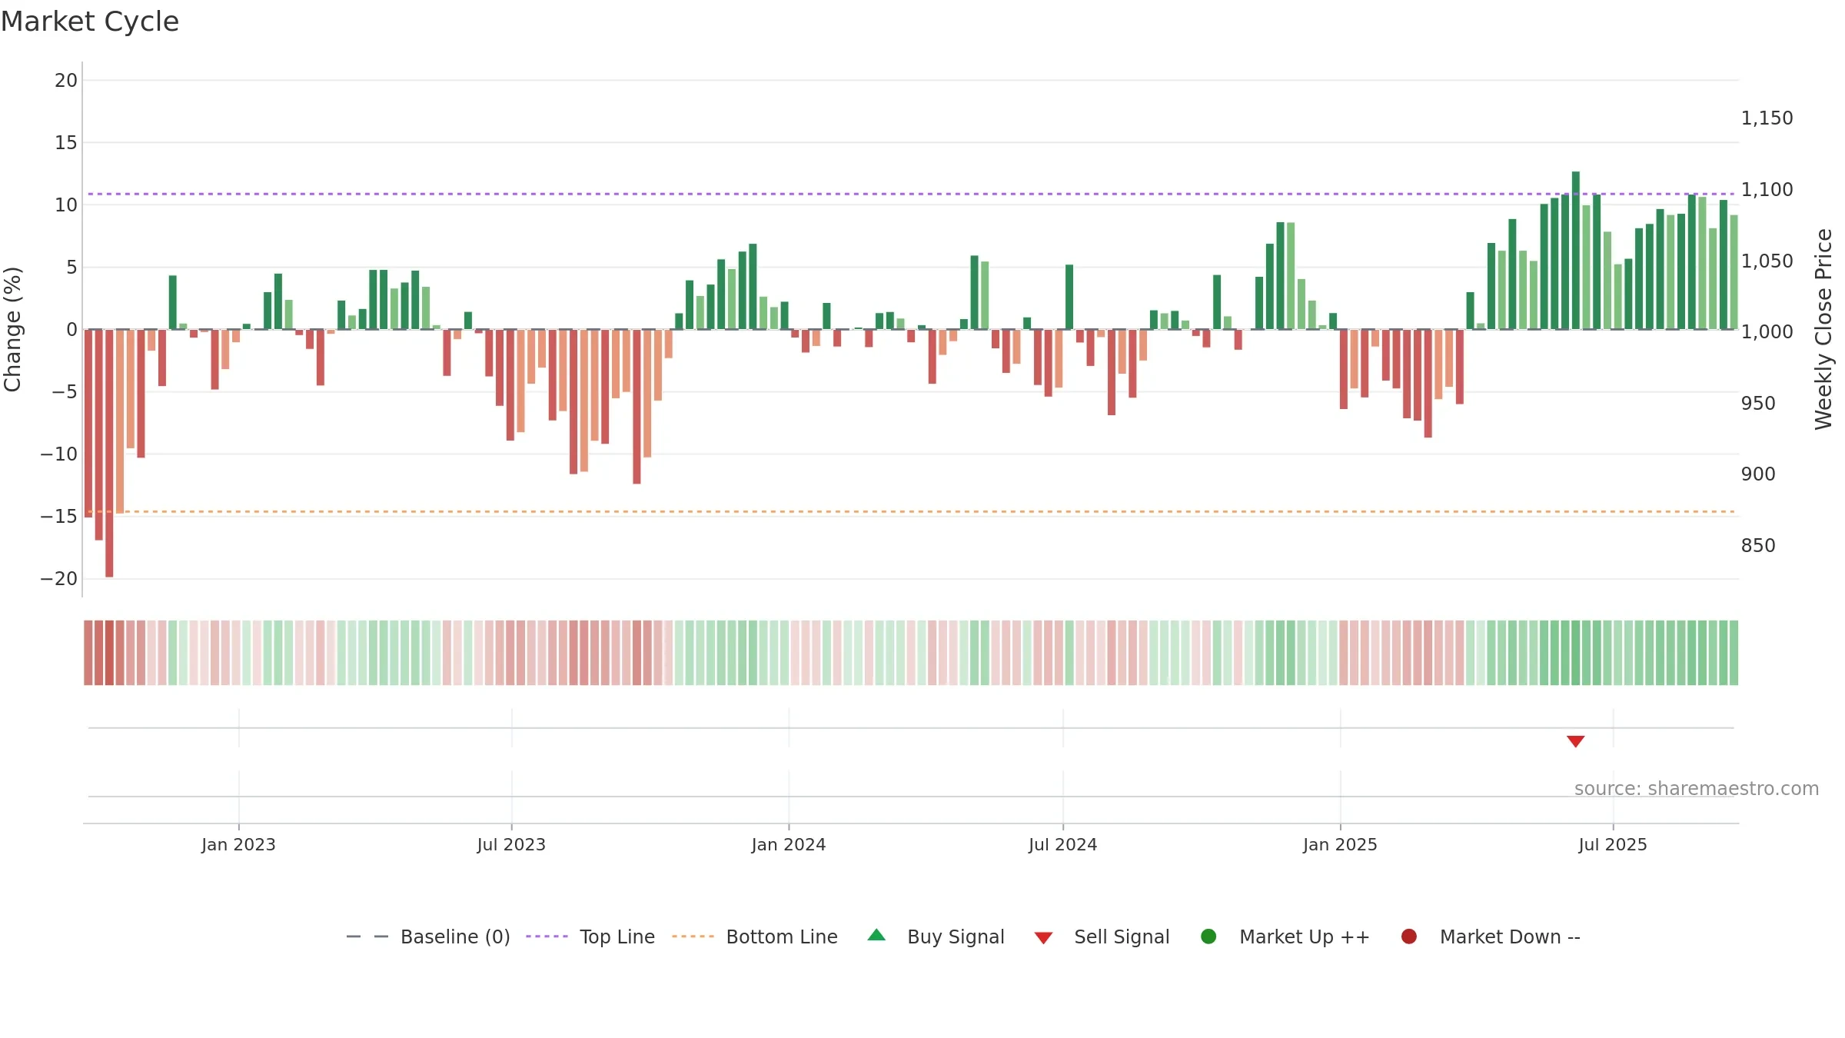Screen dimensions: 1845x1038
Task: Click the Jan 2025 x-axis label
Action: 1340,844
